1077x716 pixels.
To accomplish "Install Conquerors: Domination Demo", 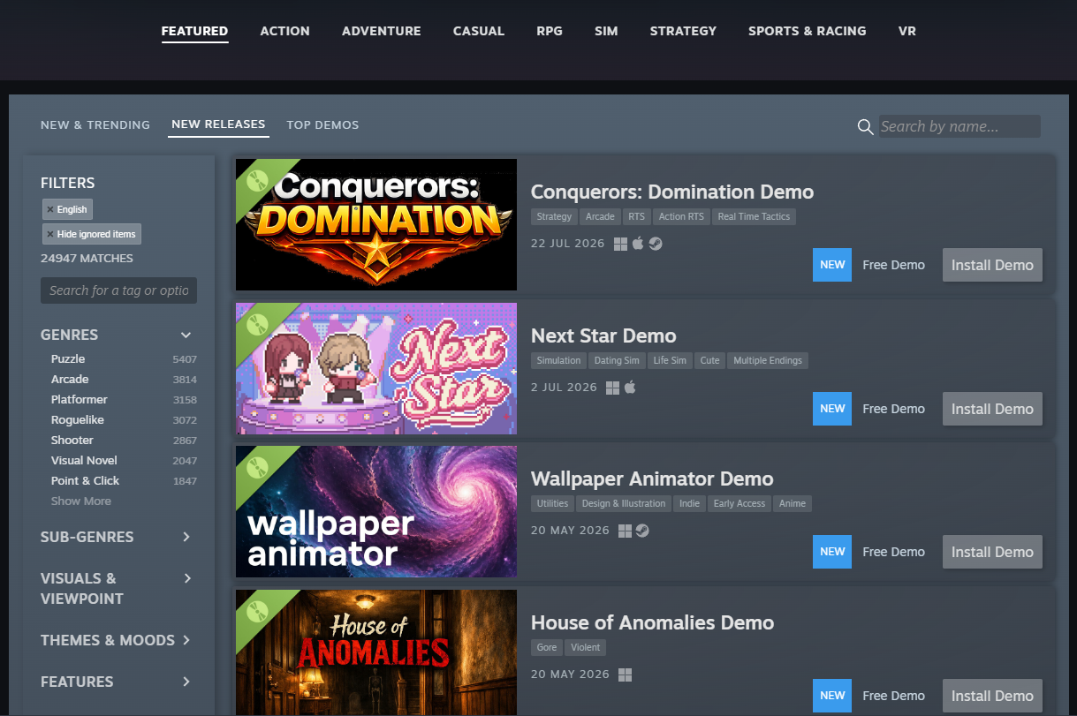I will point(992,265).
